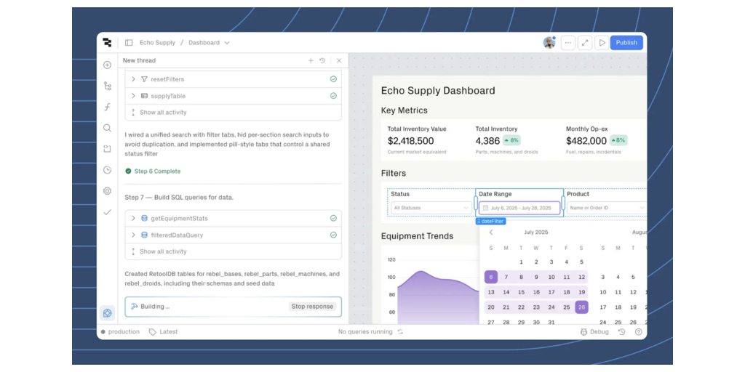Click the Date Range input field

[519, 208]
